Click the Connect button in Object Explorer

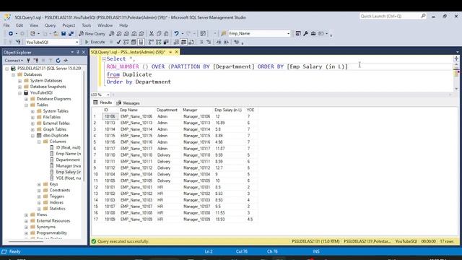coord(14,61)
